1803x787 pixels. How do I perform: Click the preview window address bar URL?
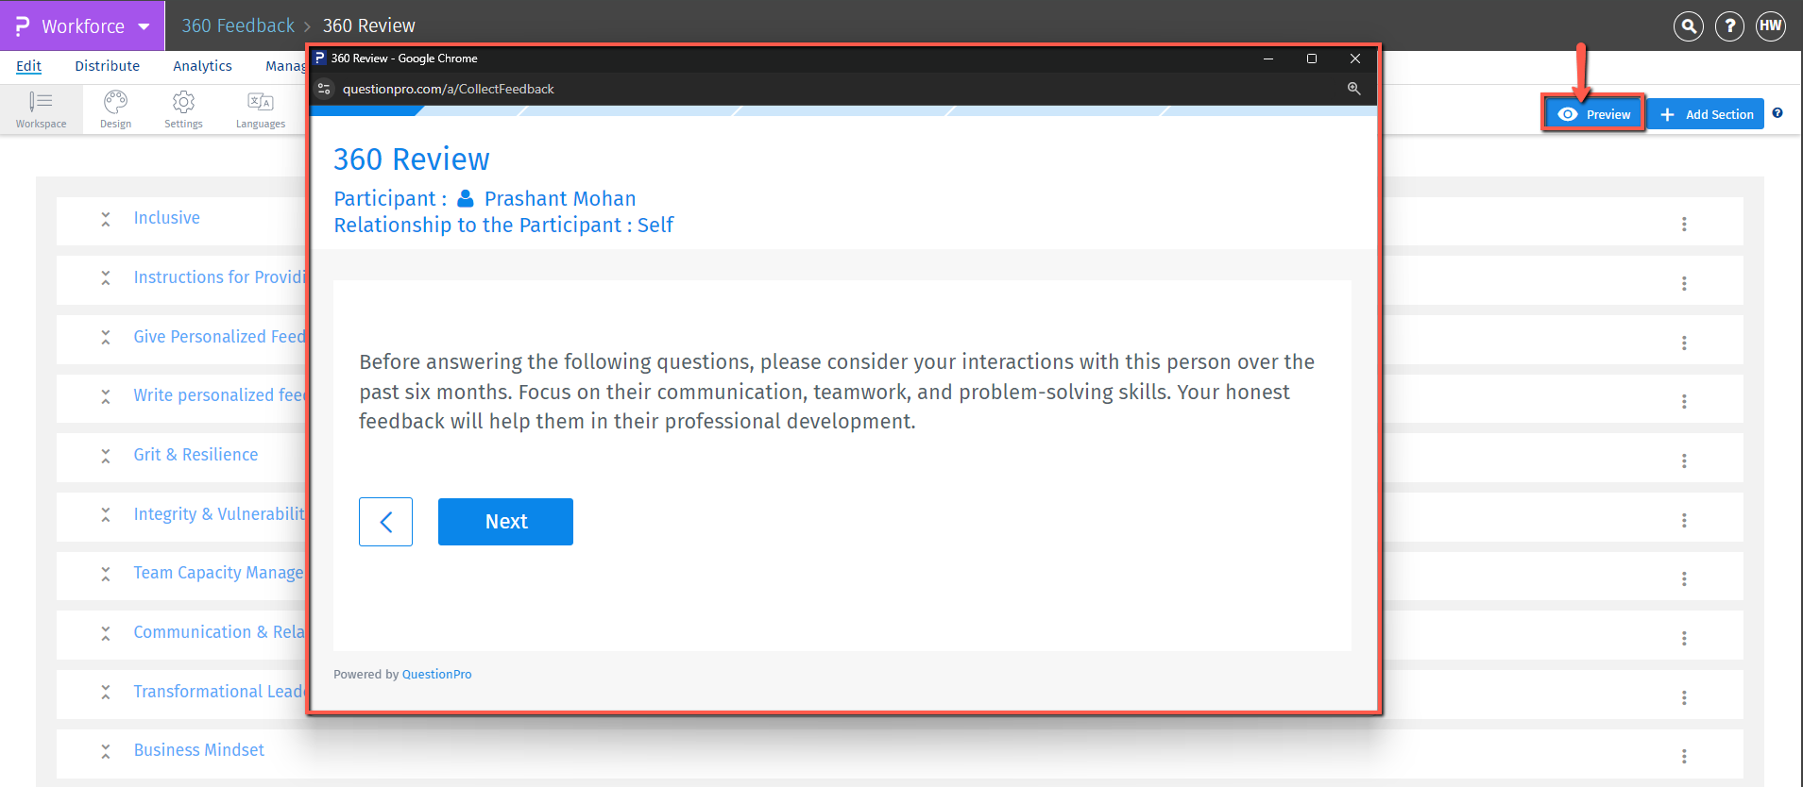tap(448, 89)
